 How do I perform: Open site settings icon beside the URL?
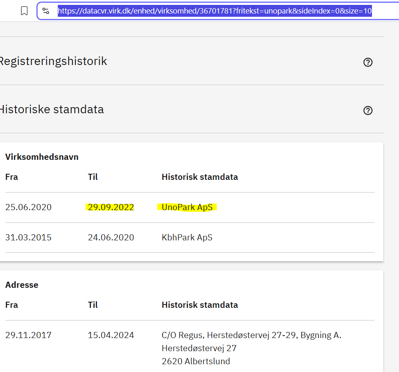click(46, 11)
